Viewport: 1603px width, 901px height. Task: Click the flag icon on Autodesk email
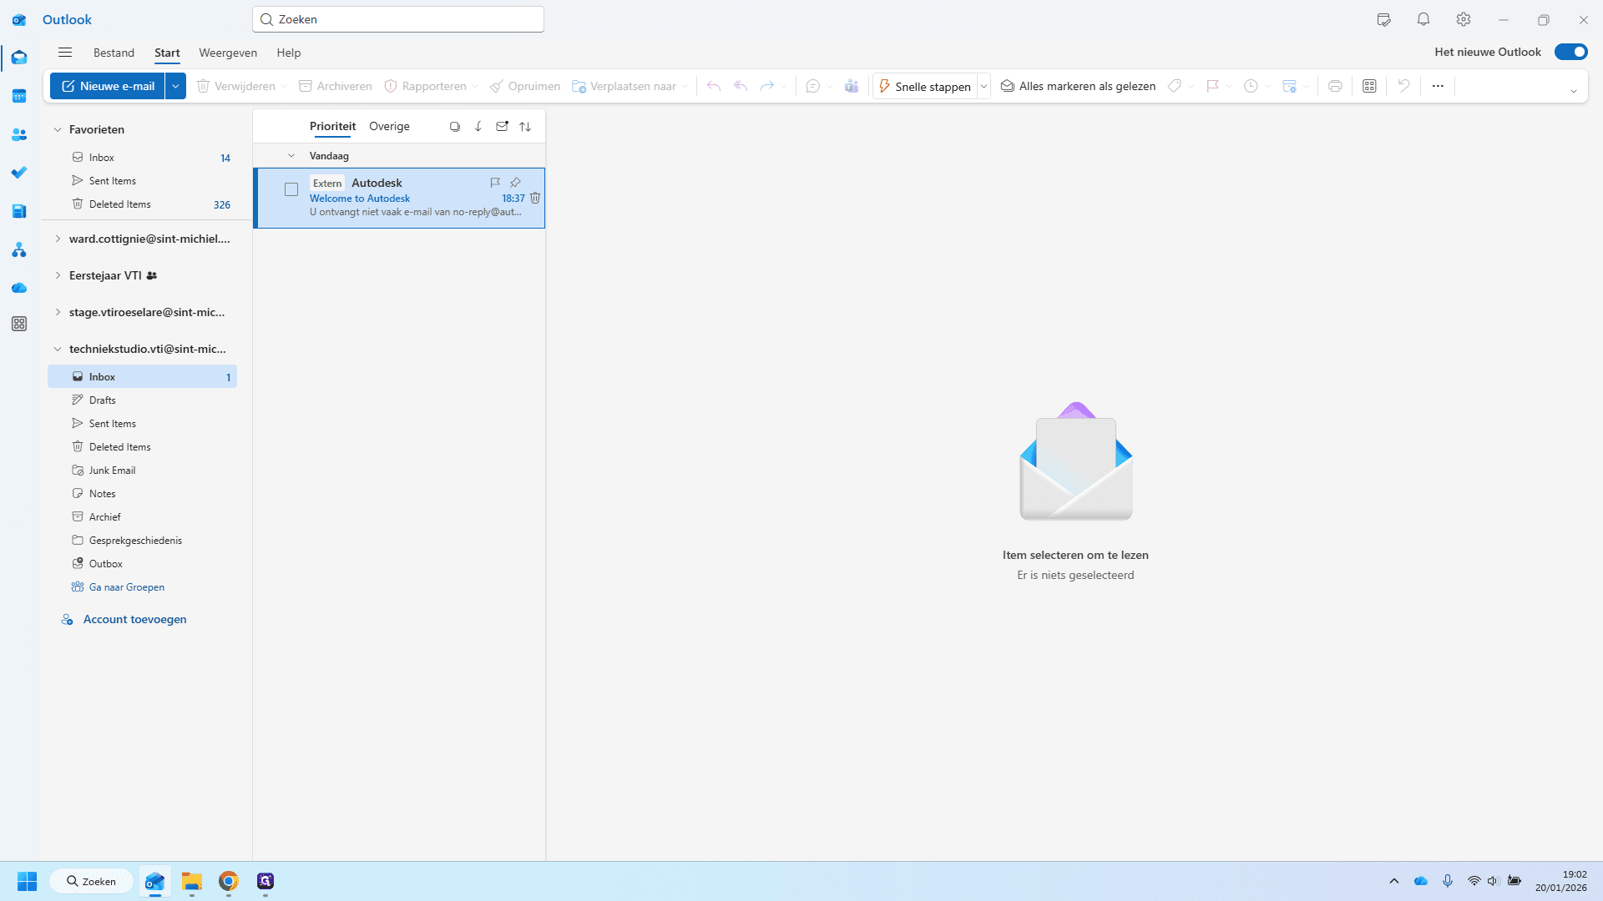(x=495, y=183)
